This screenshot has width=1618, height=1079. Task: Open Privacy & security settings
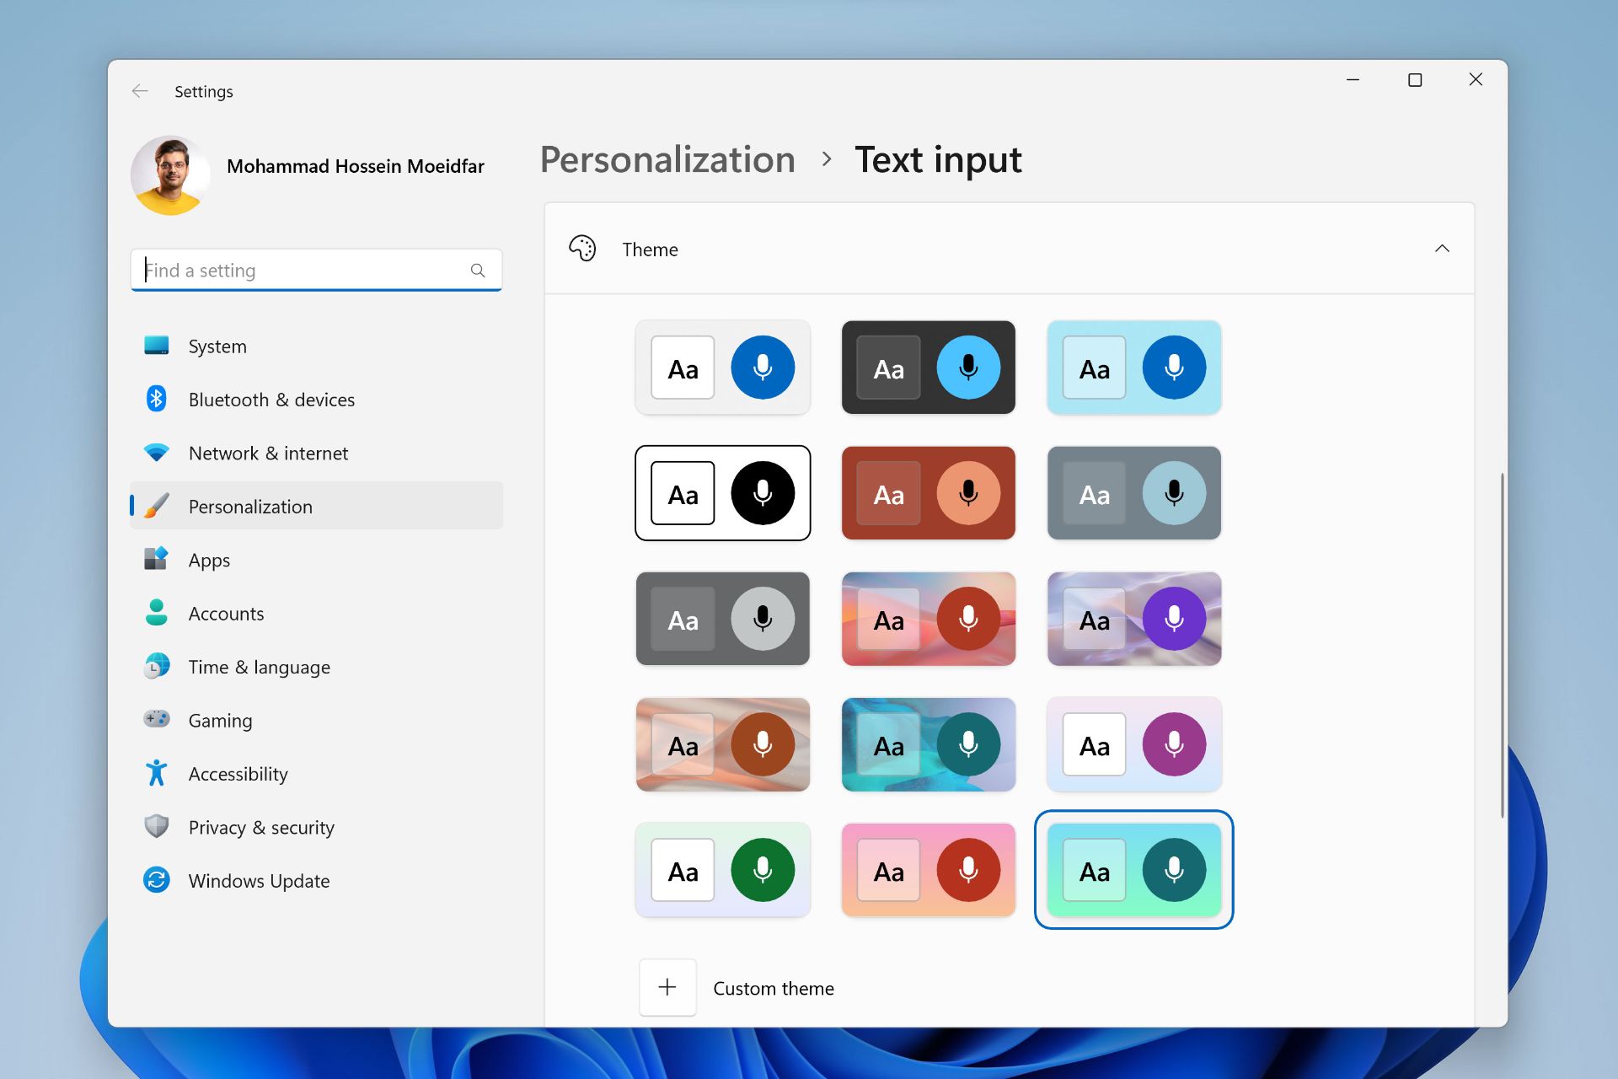coord(316,828)
